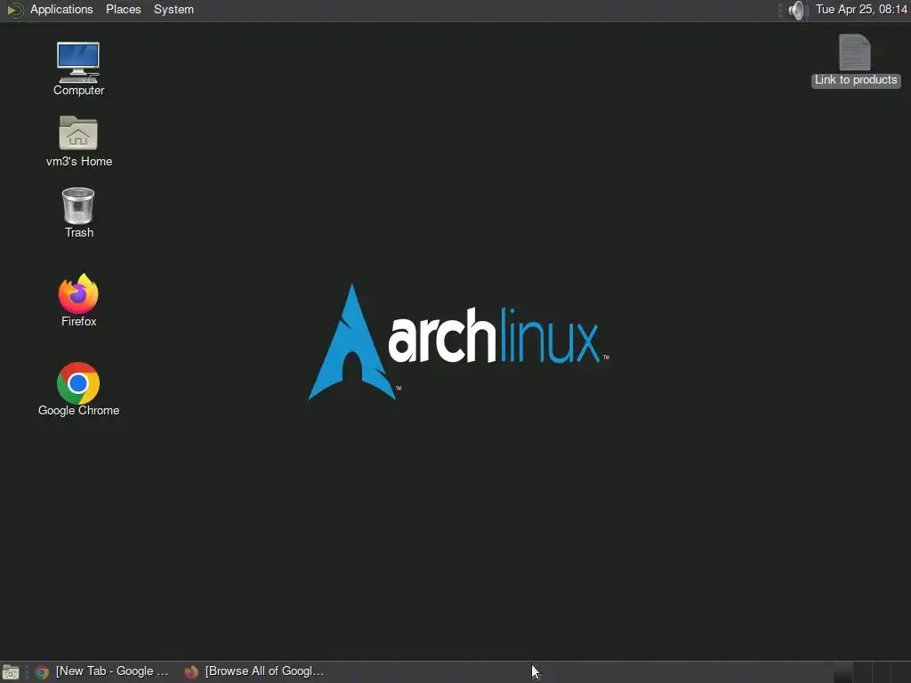Open the Places menu
The width and height of the screenshot is (911, 683).
pos(123,9)
